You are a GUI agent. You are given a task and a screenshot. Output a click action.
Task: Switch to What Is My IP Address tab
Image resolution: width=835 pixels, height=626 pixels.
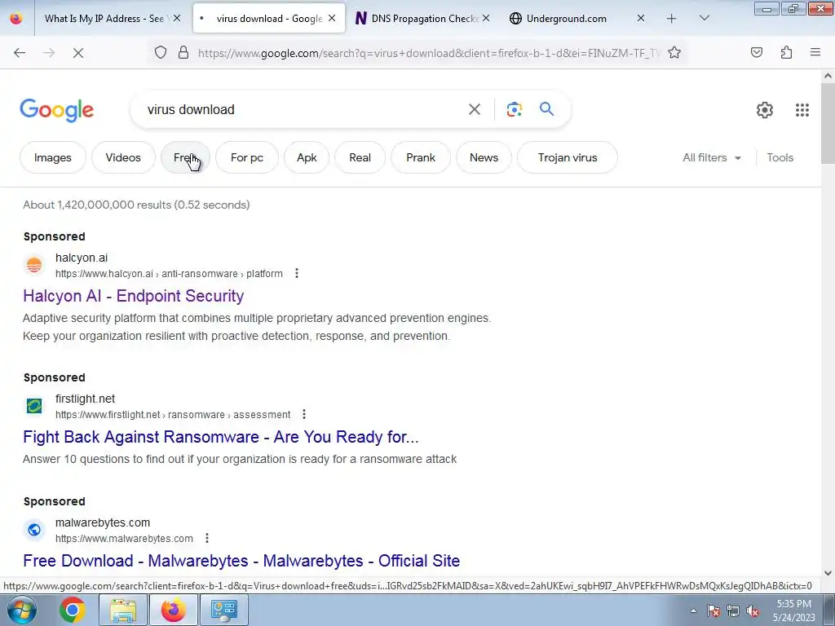104,18
